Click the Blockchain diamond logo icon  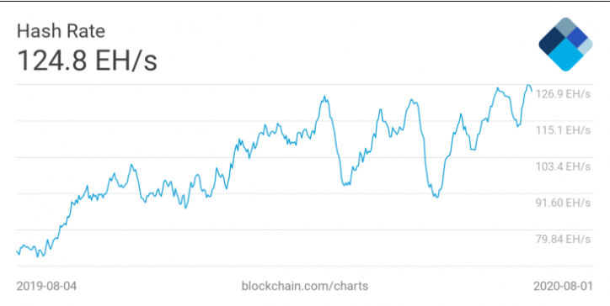coord(565,45)
